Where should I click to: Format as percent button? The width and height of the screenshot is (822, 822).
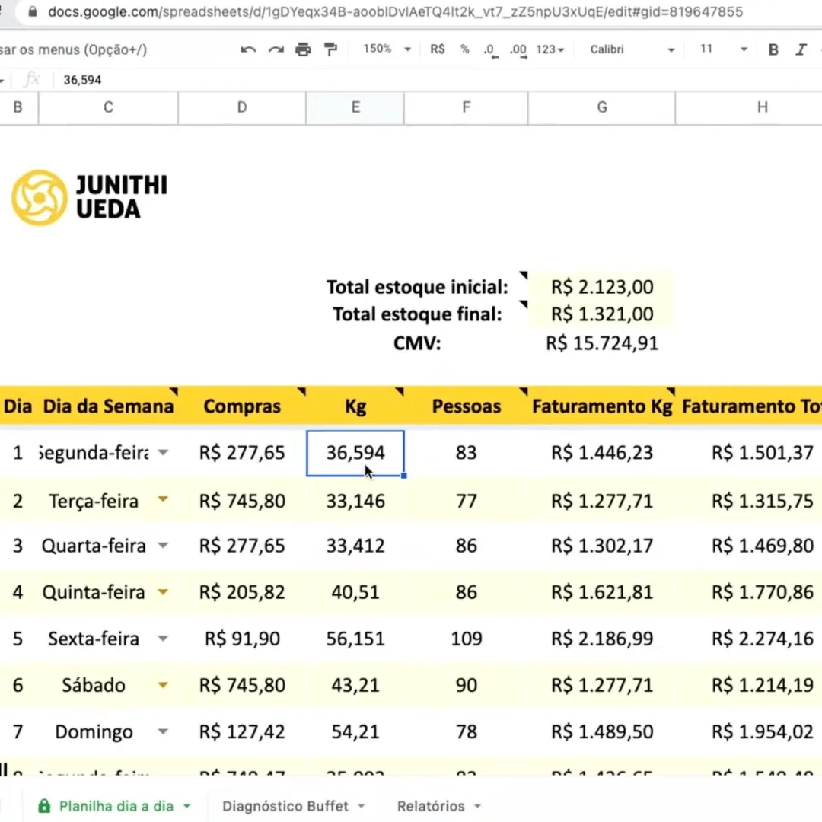[x=464, y=49]
